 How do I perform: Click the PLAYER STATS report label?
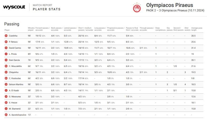tap(46, 9)
